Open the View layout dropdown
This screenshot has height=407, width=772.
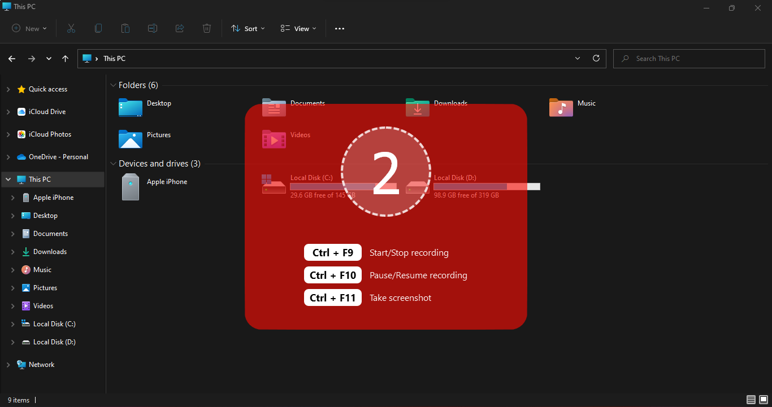tap(298, 28)
